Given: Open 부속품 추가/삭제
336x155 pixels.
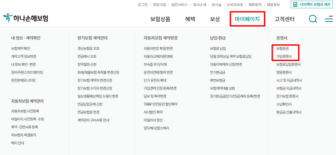Looking at the screenshot, I should 155,64.
